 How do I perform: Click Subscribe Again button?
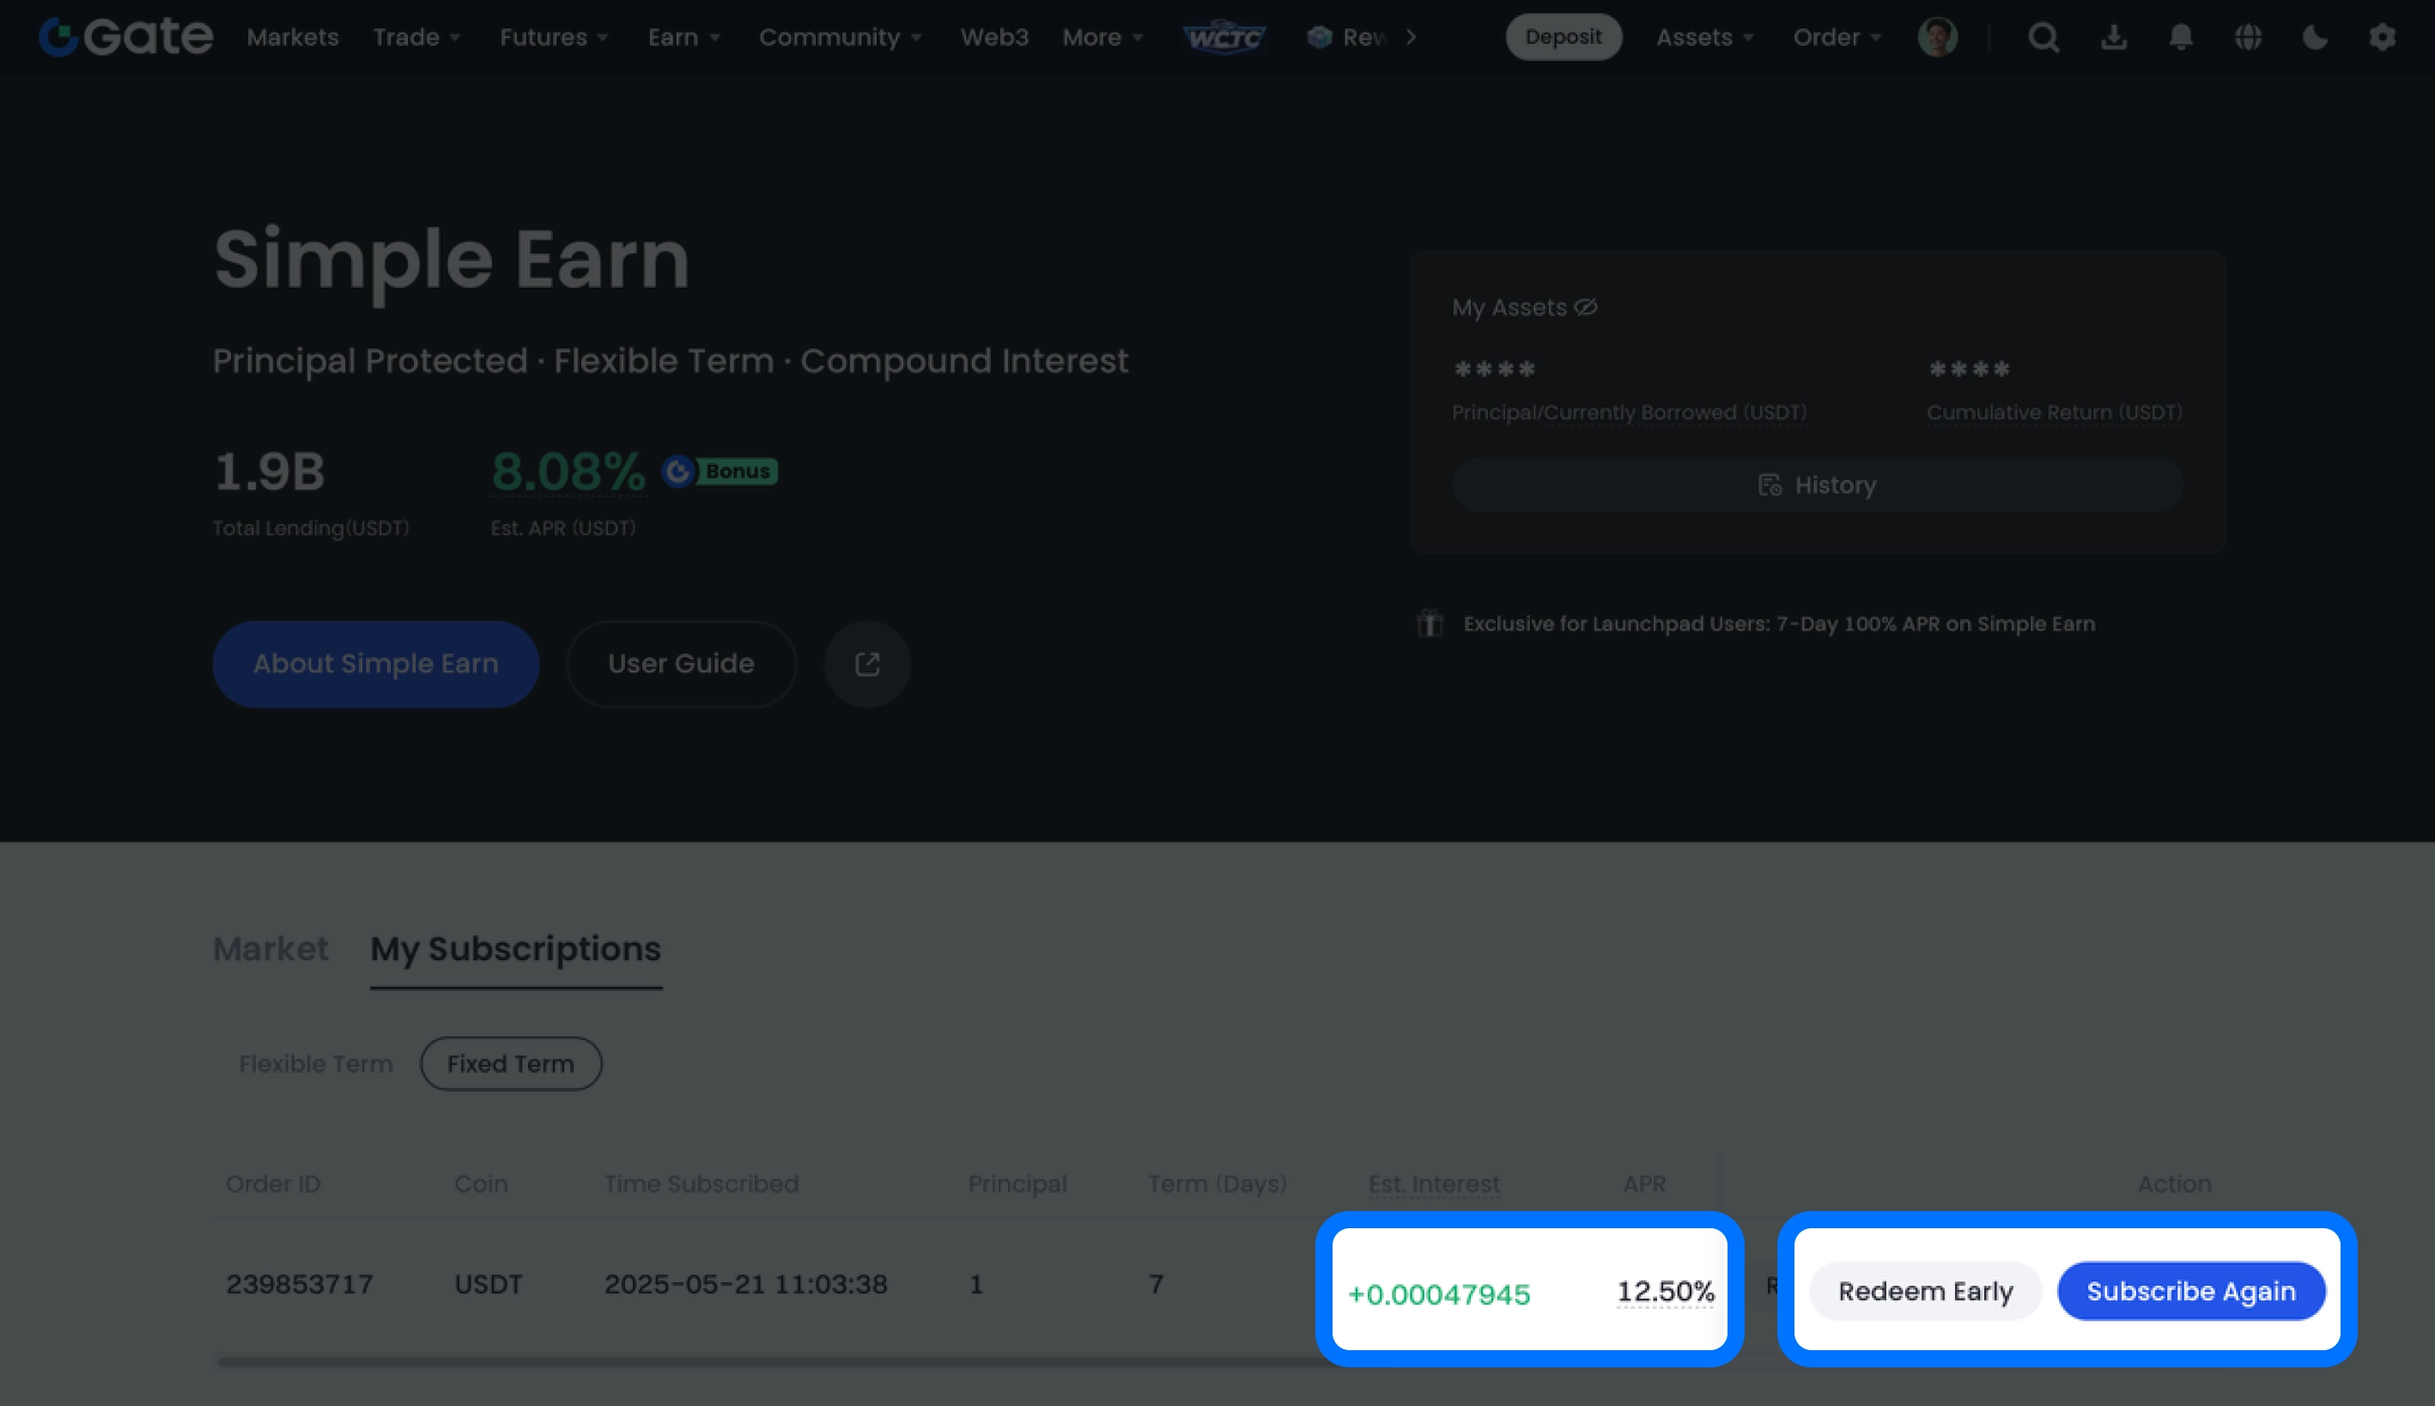(x=2191, y=1291)
